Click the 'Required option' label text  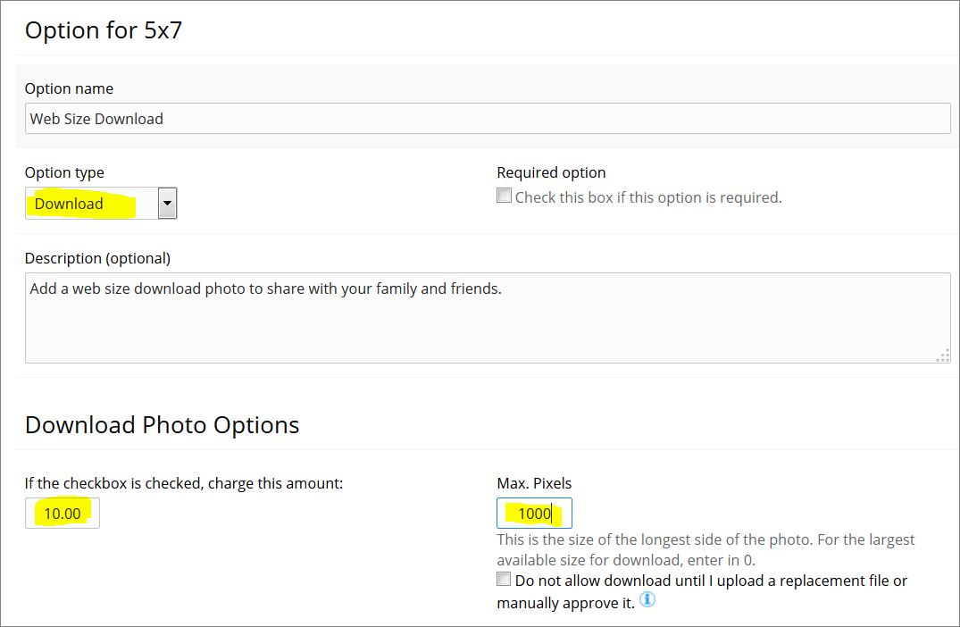[551, 172]
